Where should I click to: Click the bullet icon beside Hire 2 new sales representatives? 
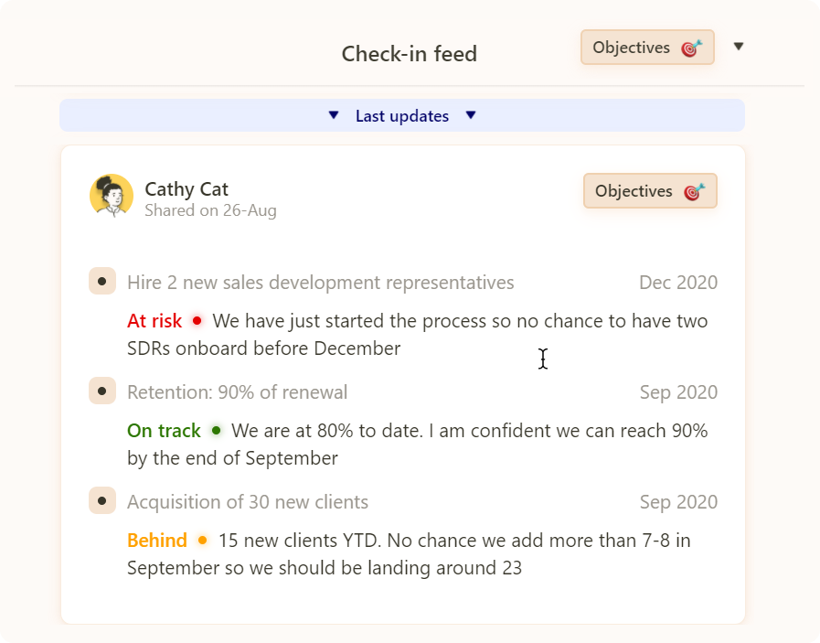coord(101,282)
